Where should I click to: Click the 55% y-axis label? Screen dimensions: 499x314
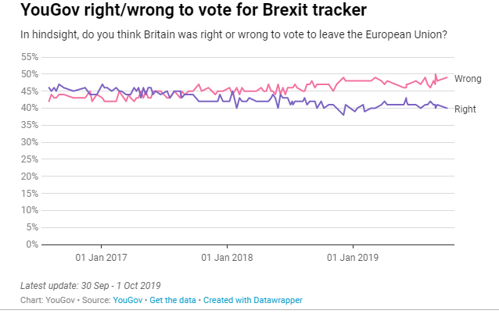[x=28, y=58]
